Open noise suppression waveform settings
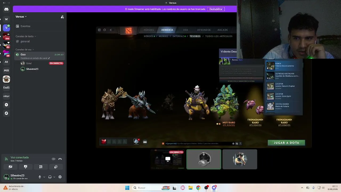 click(x=54, y=159)
